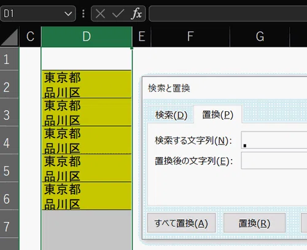
Task: Click the Select All corner triangle
Action: pos(9,37)
